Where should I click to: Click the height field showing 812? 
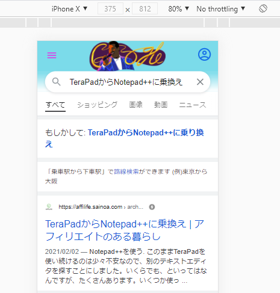[145, 9]
